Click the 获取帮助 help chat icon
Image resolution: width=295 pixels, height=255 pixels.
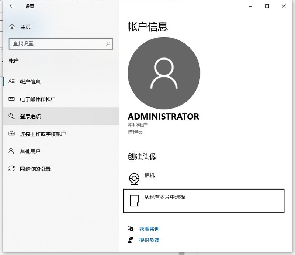pyautogui.click(x=130, y=229)
